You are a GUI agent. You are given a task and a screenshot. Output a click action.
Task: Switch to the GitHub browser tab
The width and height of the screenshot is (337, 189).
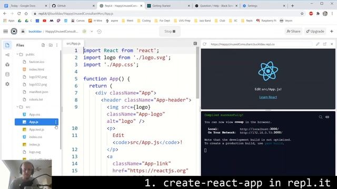73,6
